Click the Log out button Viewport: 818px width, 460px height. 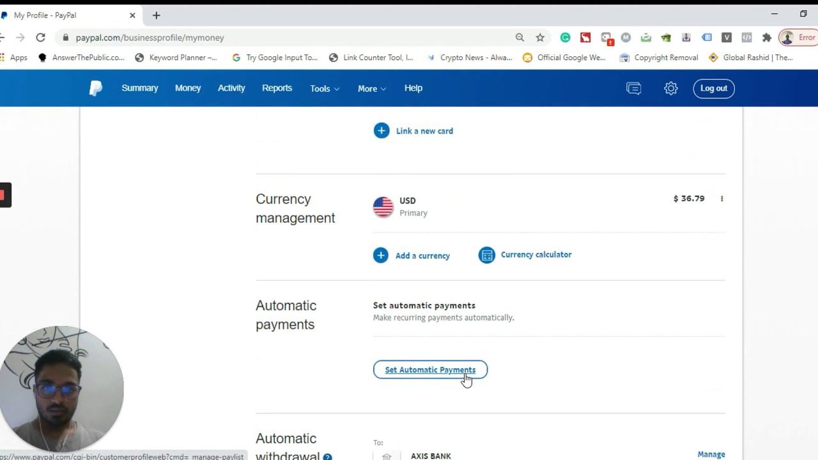click(714, 88)
